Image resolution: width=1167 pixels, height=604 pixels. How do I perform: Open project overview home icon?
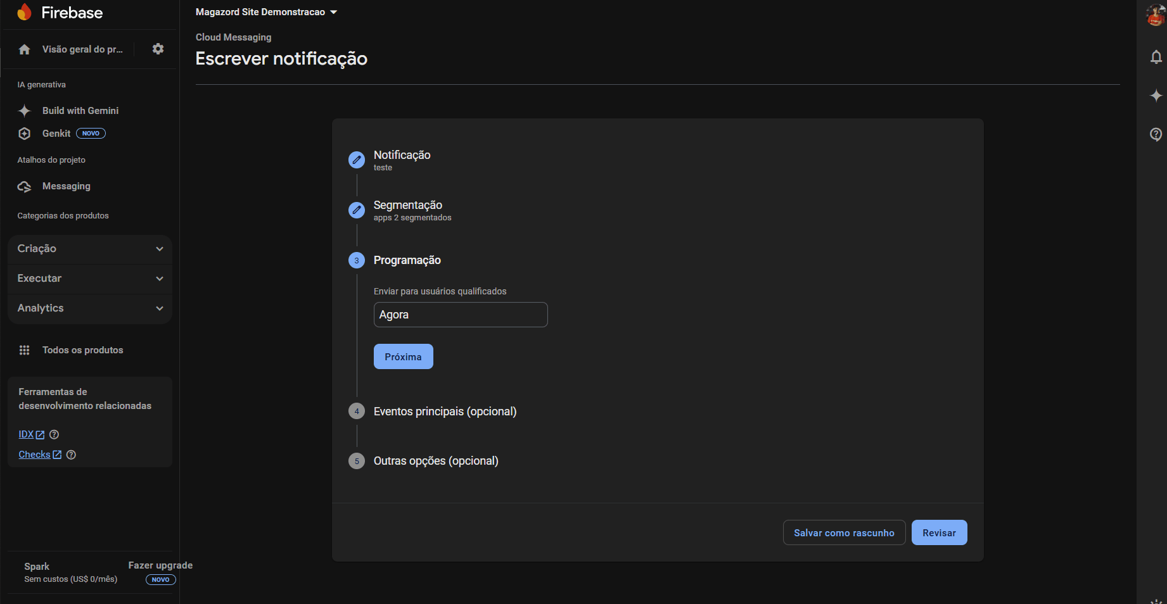pyautogui.click(x=25, y=49)
